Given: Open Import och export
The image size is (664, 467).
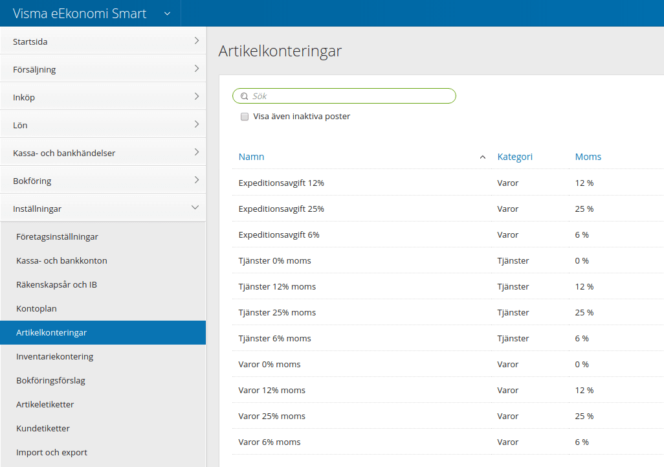Looking at the screenshot, I should click(x=52, y=453).
